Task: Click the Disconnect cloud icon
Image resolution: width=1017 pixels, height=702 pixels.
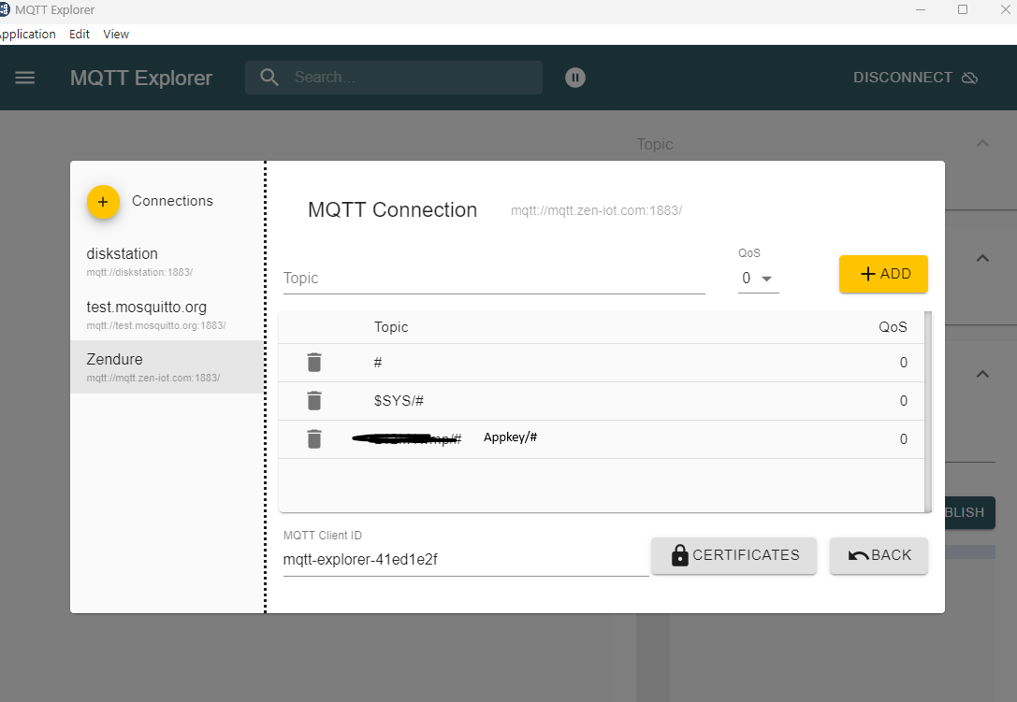Action: pyautogui.click(x=969, y=78)
